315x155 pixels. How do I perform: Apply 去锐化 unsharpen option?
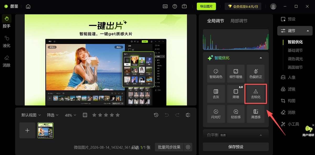256,94
